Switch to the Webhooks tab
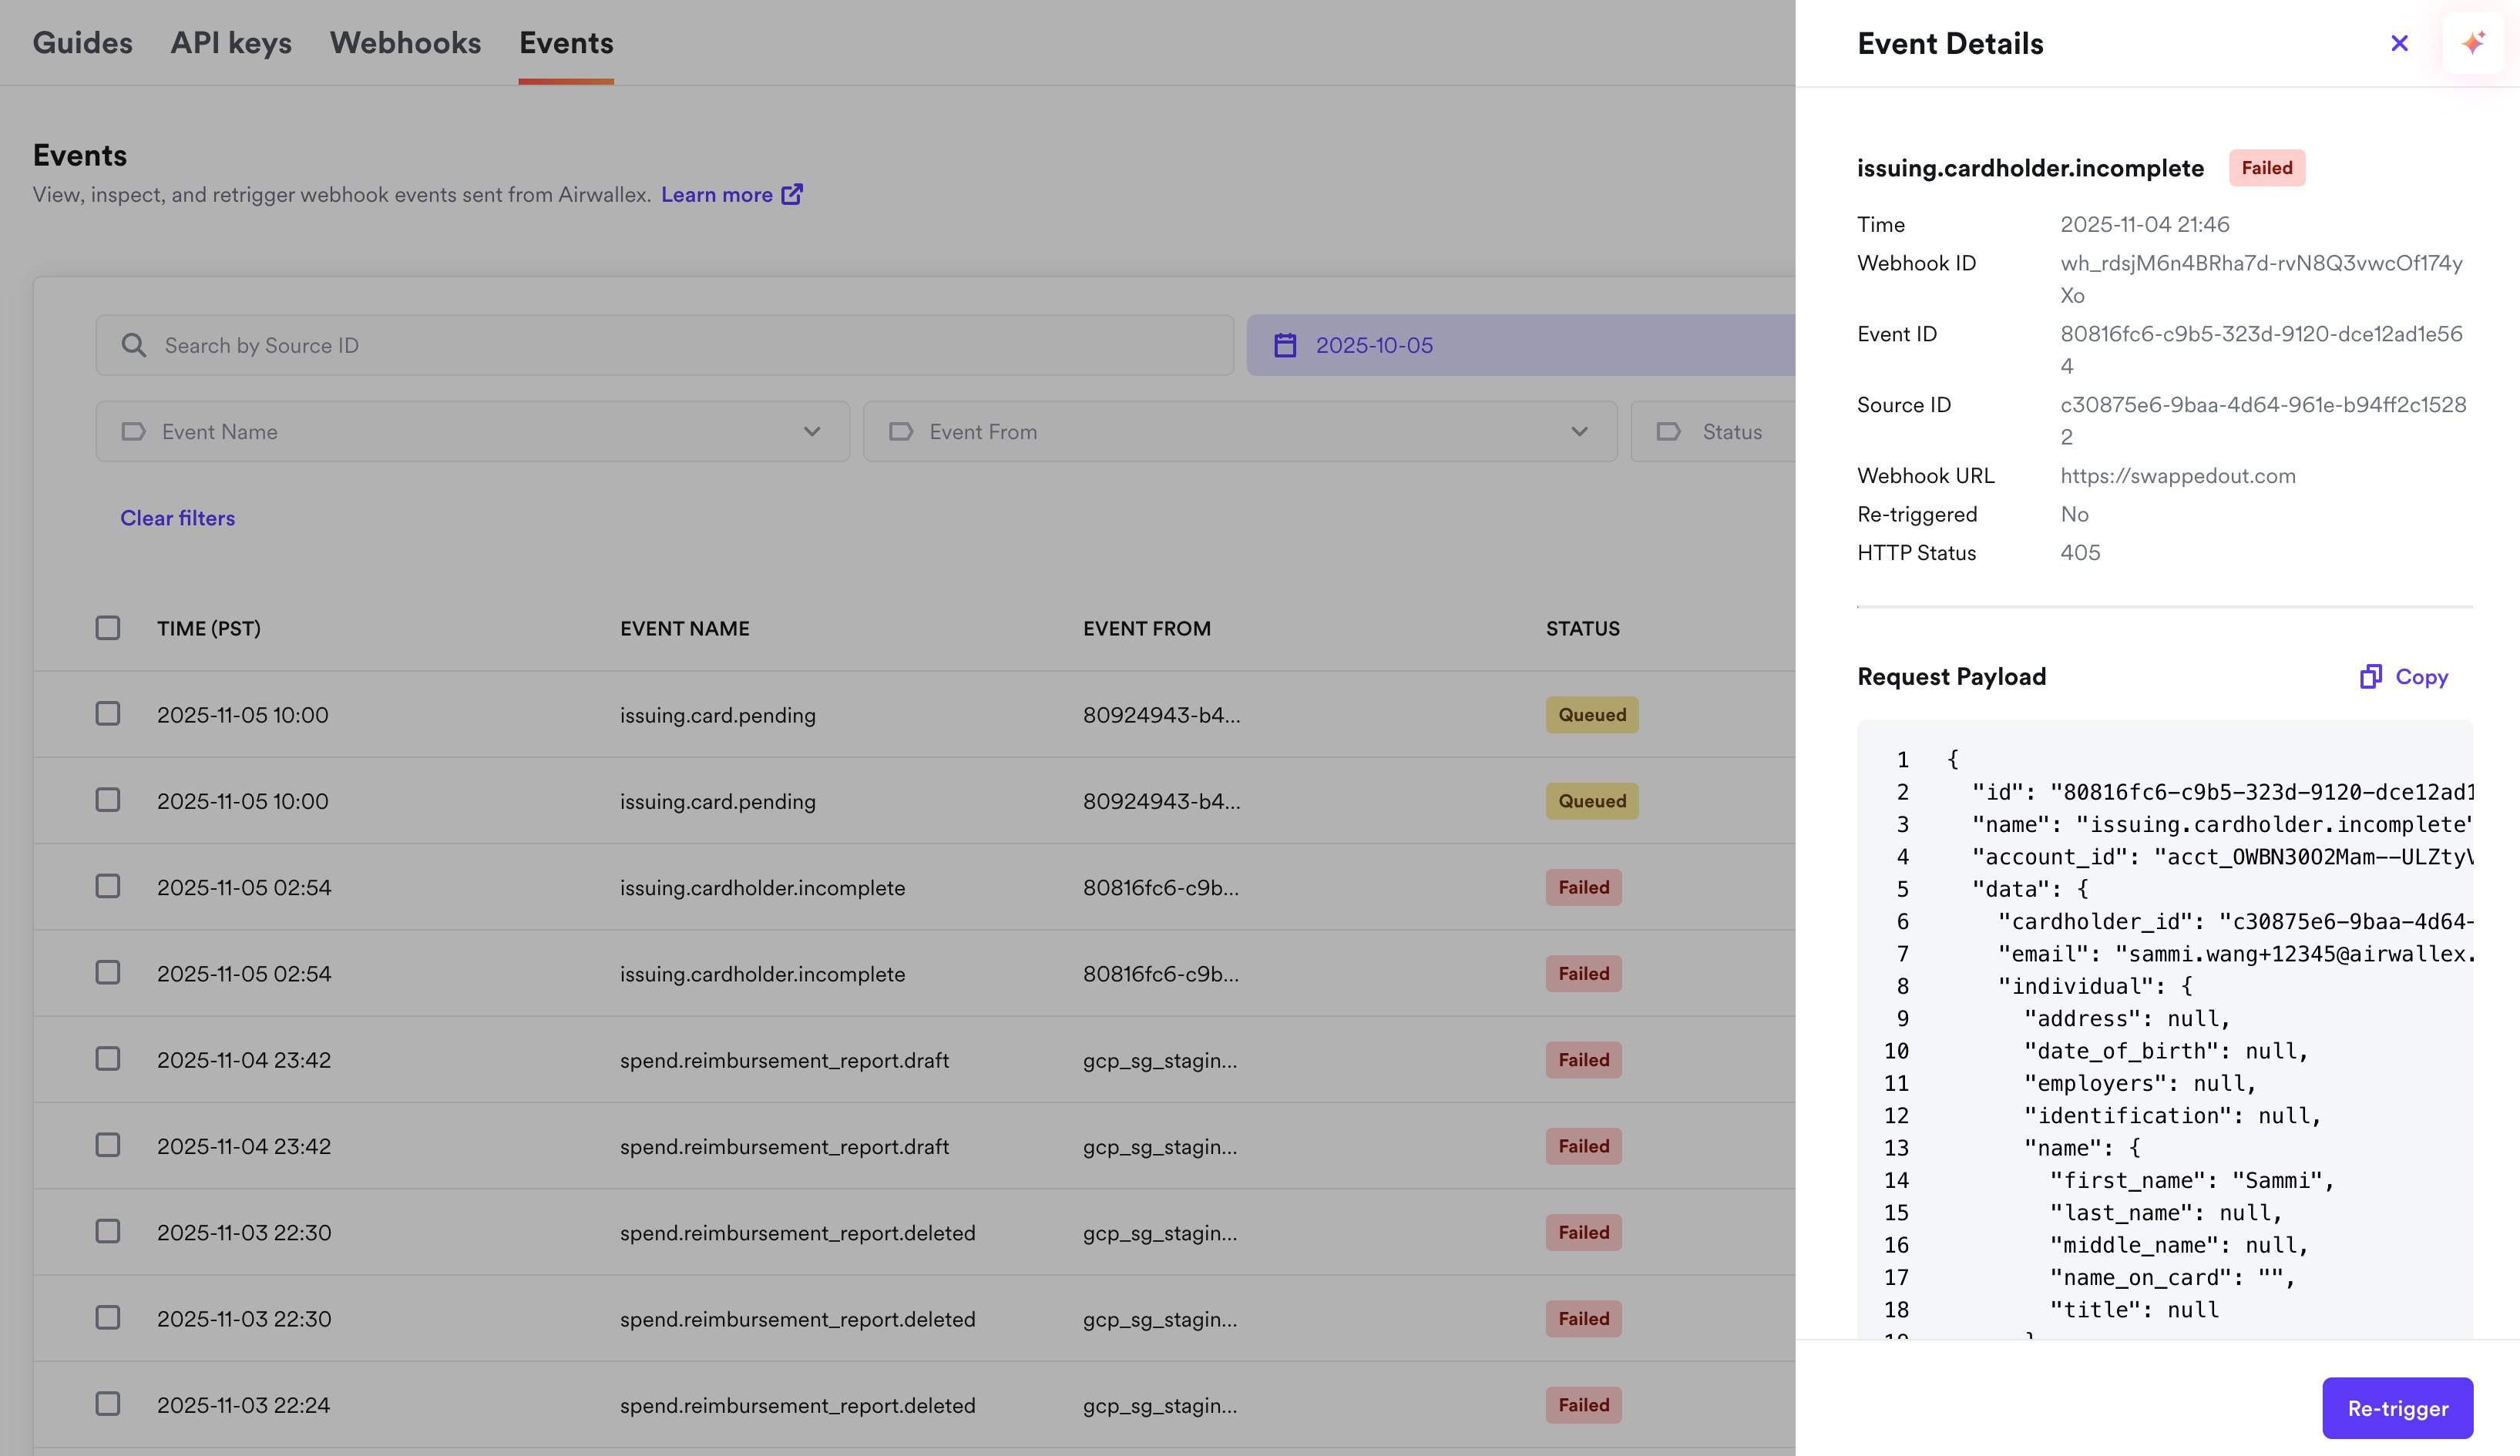The image size is (2520, 1456). 405,43
